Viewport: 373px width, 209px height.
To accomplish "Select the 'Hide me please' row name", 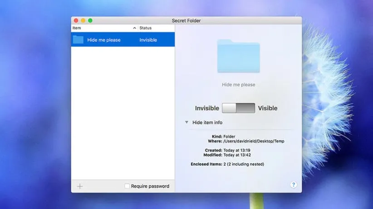I will coord(104,40).
